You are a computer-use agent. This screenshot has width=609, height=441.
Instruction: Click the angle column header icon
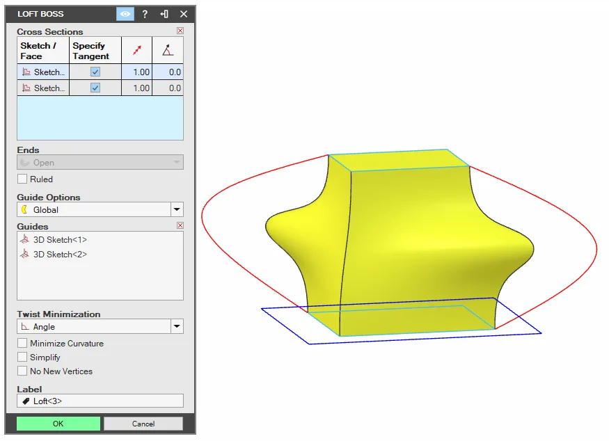click(x=168, y=51)
